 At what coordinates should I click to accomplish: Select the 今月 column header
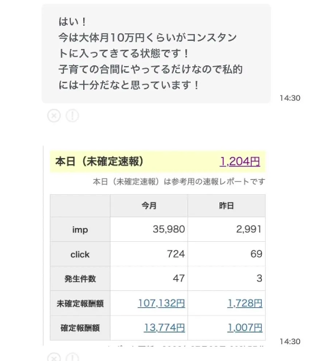point(149,206)
